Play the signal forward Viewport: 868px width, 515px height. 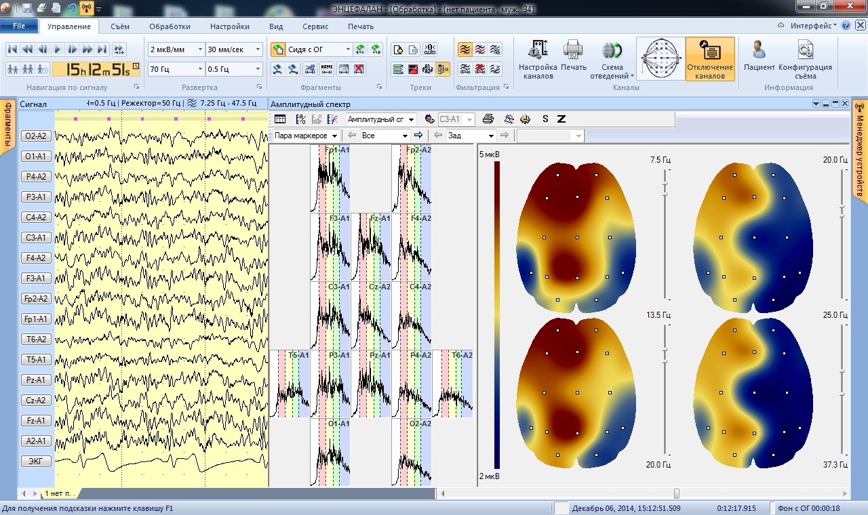[x=58, y=49]
